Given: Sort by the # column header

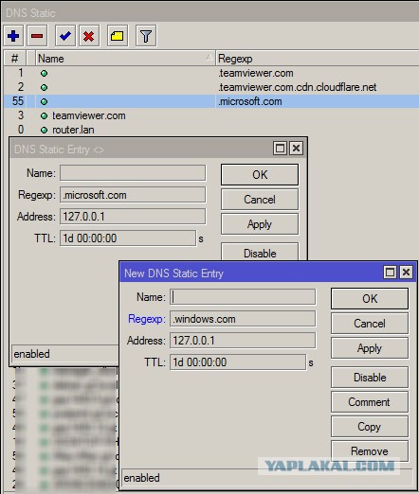Looking at the screenshot, I should 14,59.
